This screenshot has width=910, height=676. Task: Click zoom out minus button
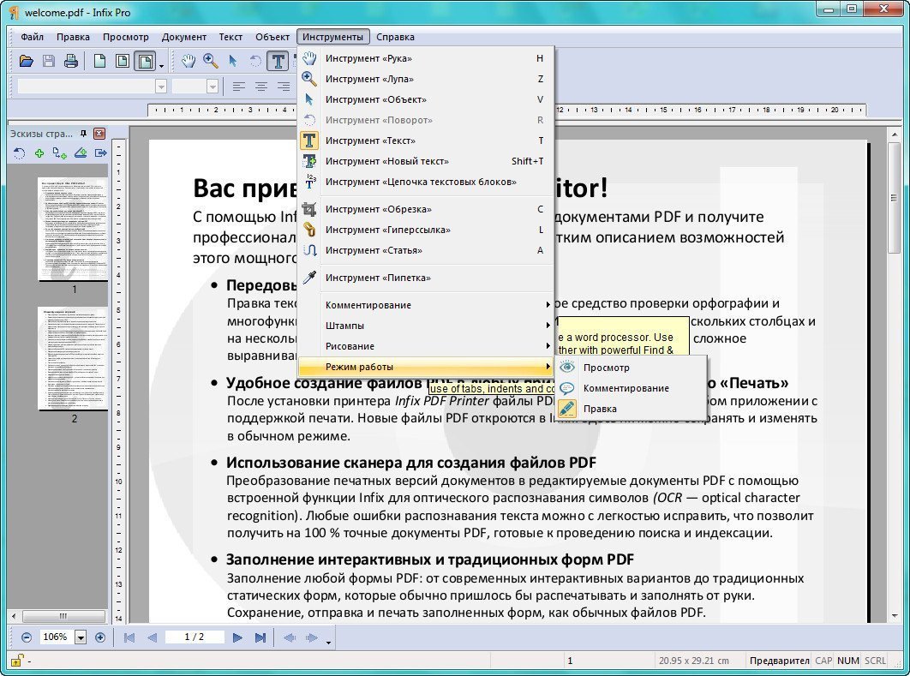[26, 637]
